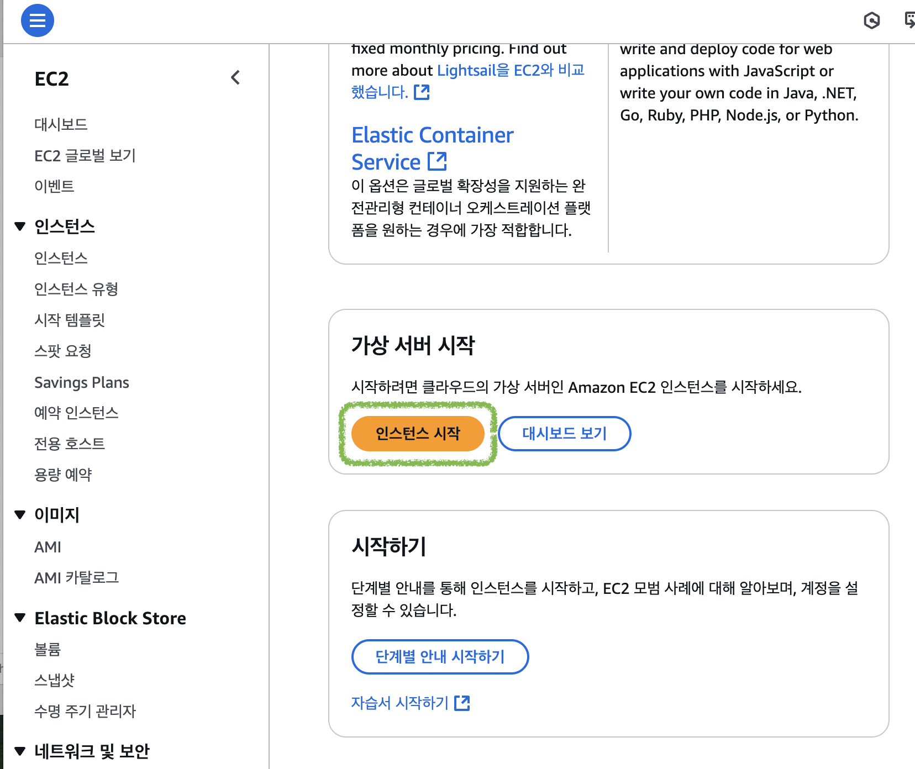Open 대시보드 in the sidebar
915x769 pixels.
(61, 124)
